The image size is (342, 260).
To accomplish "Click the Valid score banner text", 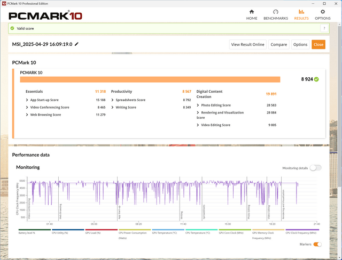I will pos(25,28).
